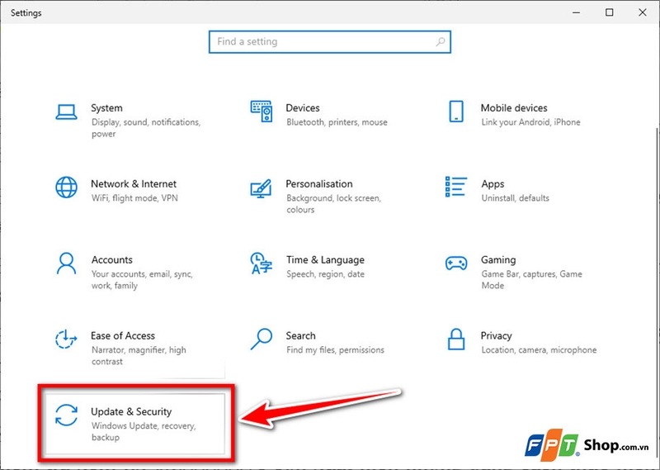
Task: Click the Mobile devices phone icon
Action: tap(455, 112)
